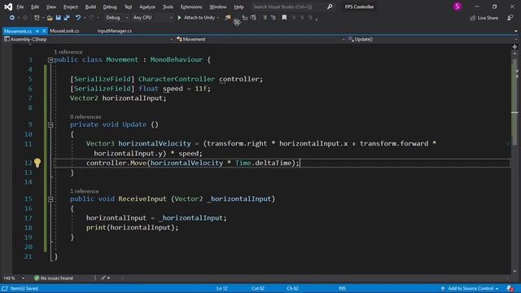Open the Project menu
521x293 pixels.
(71, 7)
